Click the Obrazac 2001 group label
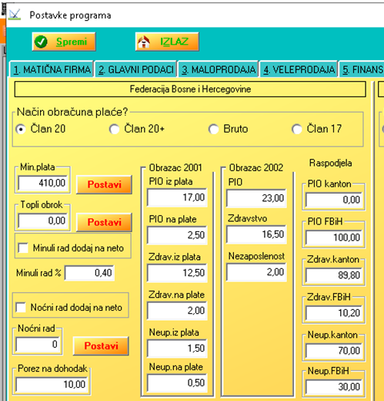 pos(175,167)
